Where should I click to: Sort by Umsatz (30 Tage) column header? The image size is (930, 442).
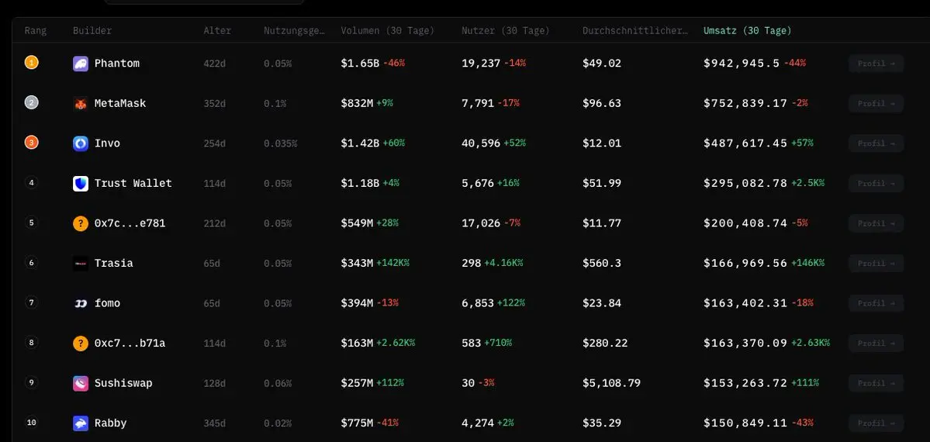click(747, 30)
